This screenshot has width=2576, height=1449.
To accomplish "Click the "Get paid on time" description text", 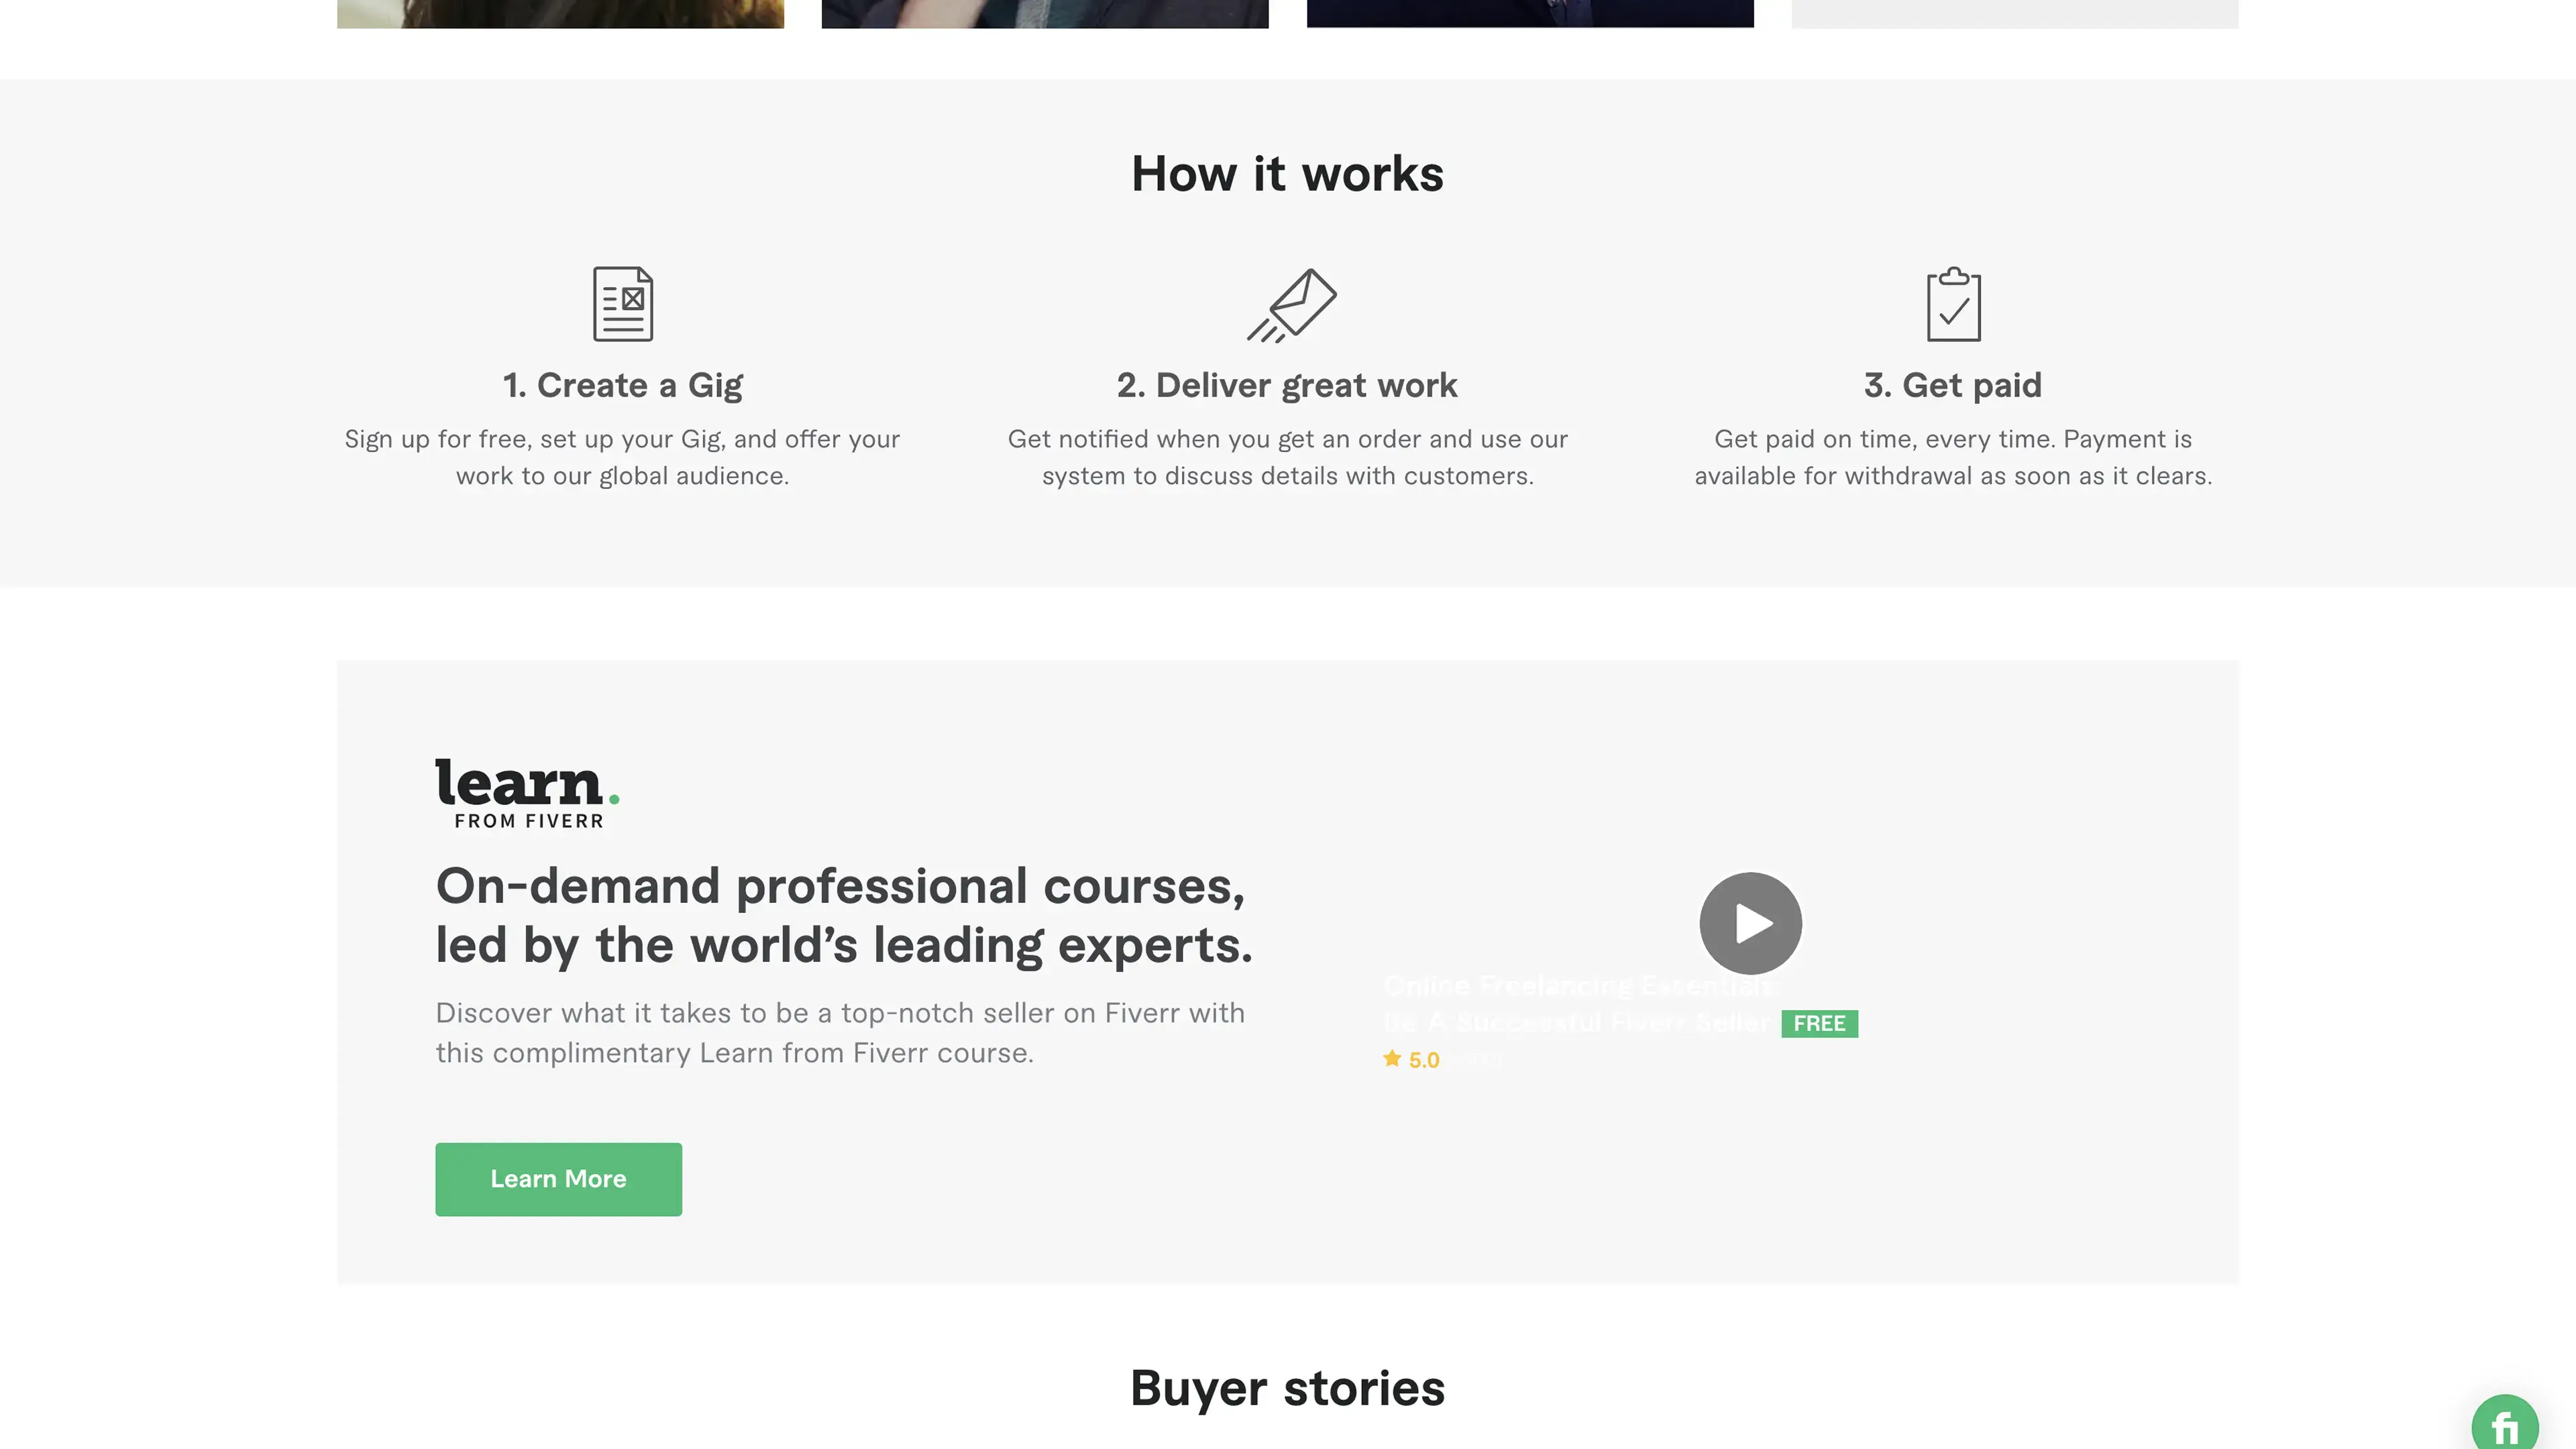I will coord(1952,458).
